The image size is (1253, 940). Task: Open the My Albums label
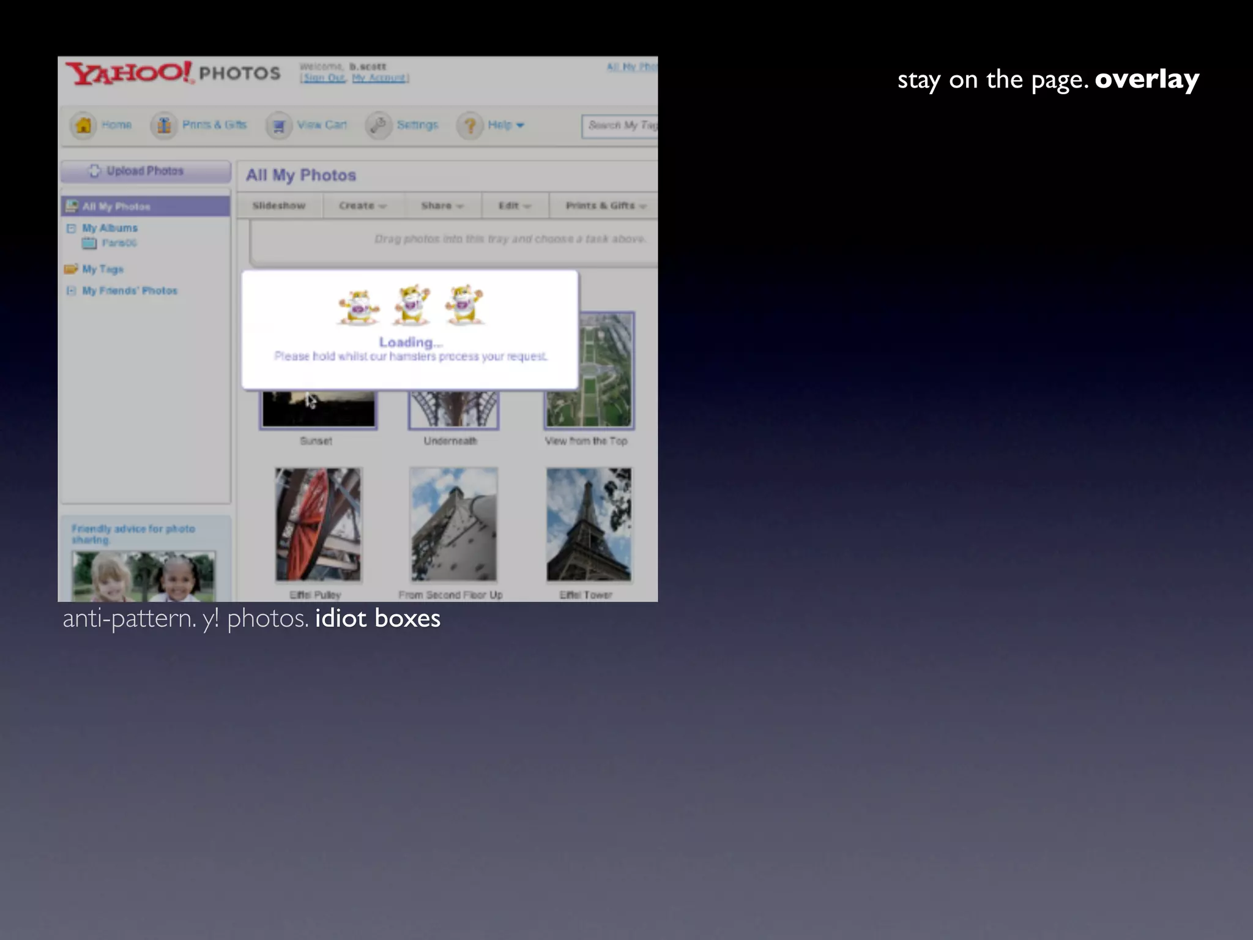(110, 228)
